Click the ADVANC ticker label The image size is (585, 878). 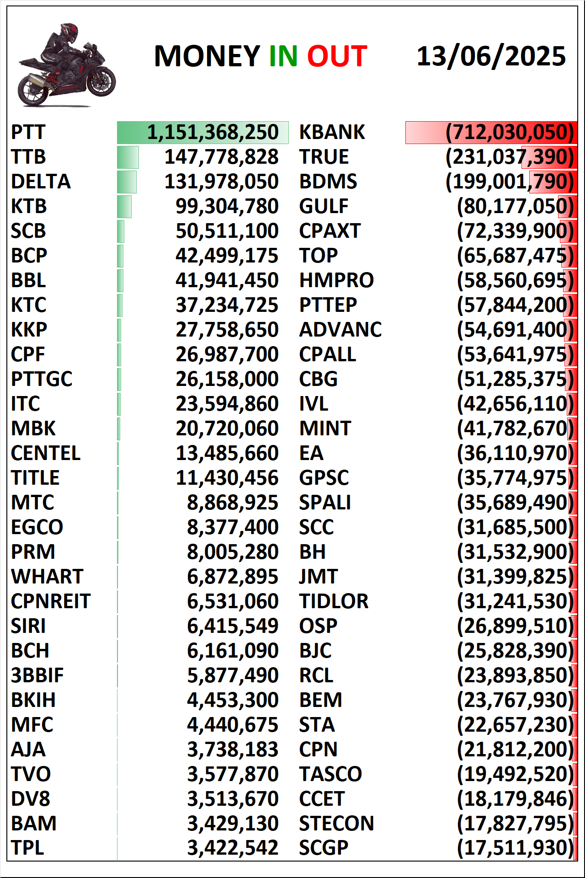[340, 330]
